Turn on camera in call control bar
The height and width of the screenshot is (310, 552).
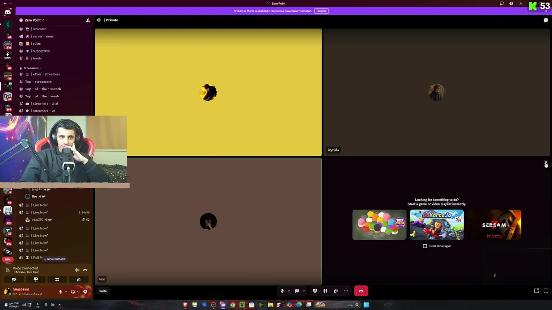coord(297,291)
